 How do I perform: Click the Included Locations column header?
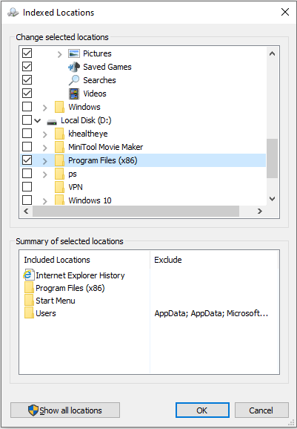pos(84,260)
